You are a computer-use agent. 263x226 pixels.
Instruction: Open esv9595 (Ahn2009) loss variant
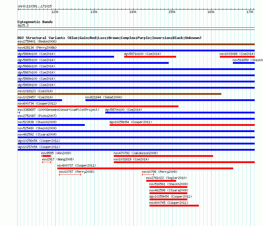coord(46,156)
